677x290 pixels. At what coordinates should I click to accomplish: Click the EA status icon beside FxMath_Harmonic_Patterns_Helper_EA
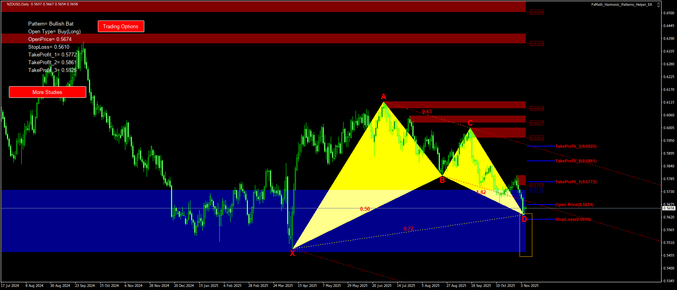[659, 5]
